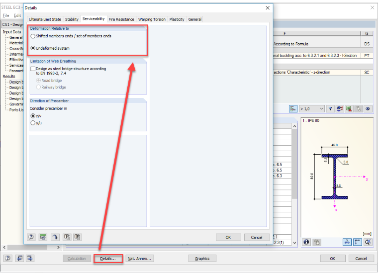Click the units and decimal places icon
Viewport: 378px width, 275px height.
click(x=43, y=237)
